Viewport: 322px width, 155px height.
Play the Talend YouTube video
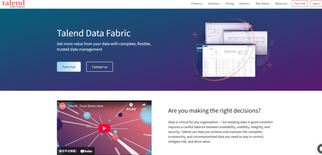(104, 128)
